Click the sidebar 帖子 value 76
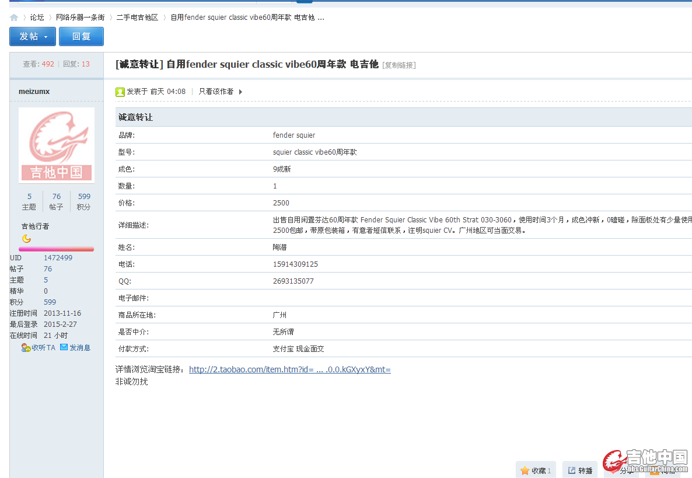The width and height of the screenshot is (692, 478). (x=48, y=269)
